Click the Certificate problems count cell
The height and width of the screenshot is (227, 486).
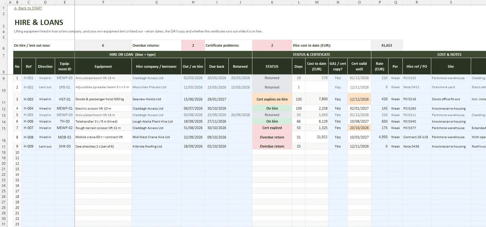(x=272, y=45)
